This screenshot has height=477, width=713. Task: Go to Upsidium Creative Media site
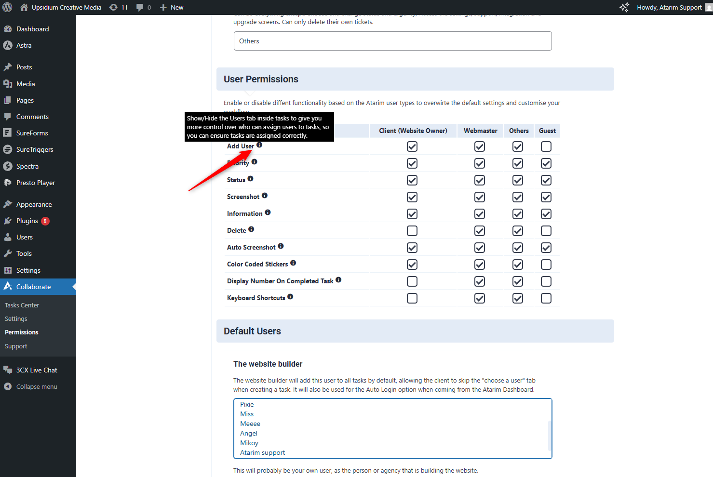point(67,7)
